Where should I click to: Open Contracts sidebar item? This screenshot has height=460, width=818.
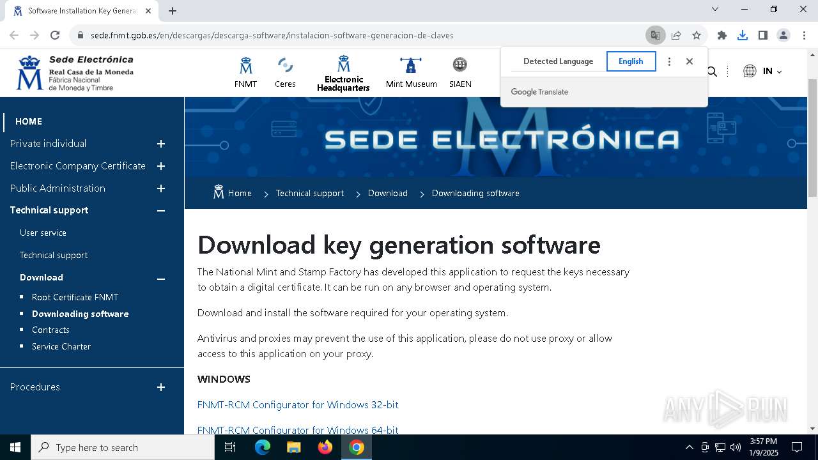[x=50, y=330]
